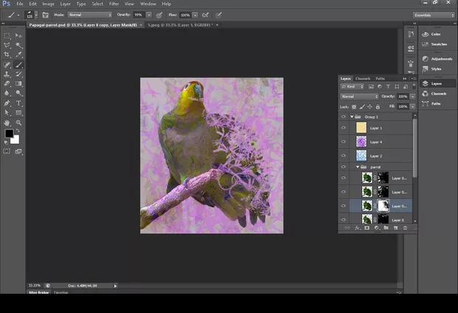Screen dimensions: 458x313
Task: Click the black foreground color swatch
Action: pyautogui.click(x=9, y=134)
